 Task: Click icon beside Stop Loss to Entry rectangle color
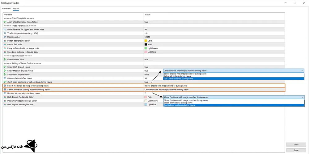5,52
